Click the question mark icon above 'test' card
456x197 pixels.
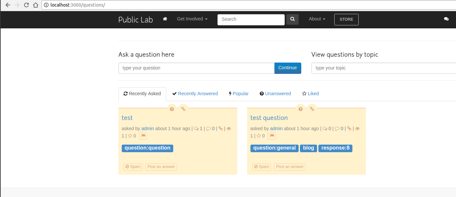(172, 109)
